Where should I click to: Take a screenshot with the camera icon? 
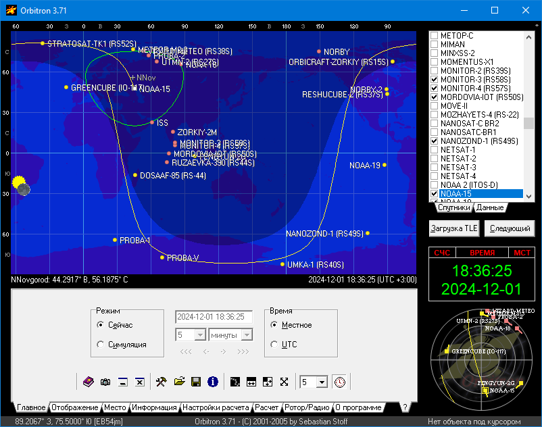[x=105, y=382]
